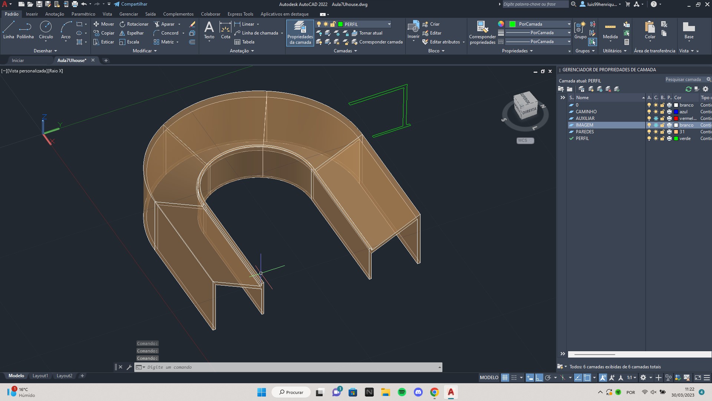Click the Aparar tool
The image size is (712, 401).
pyautogui.click(x=164, y=24)
